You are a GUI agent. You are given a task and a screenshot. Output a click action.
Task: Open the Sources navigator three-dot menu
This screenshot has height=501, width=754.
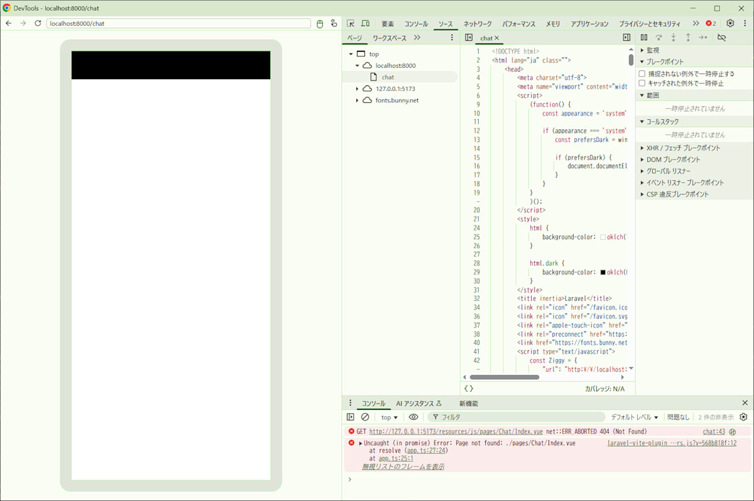coord(452,38)
